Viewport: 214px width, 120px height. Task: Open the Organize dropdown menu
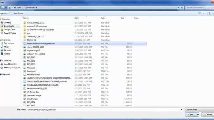[x=4, y=13]
